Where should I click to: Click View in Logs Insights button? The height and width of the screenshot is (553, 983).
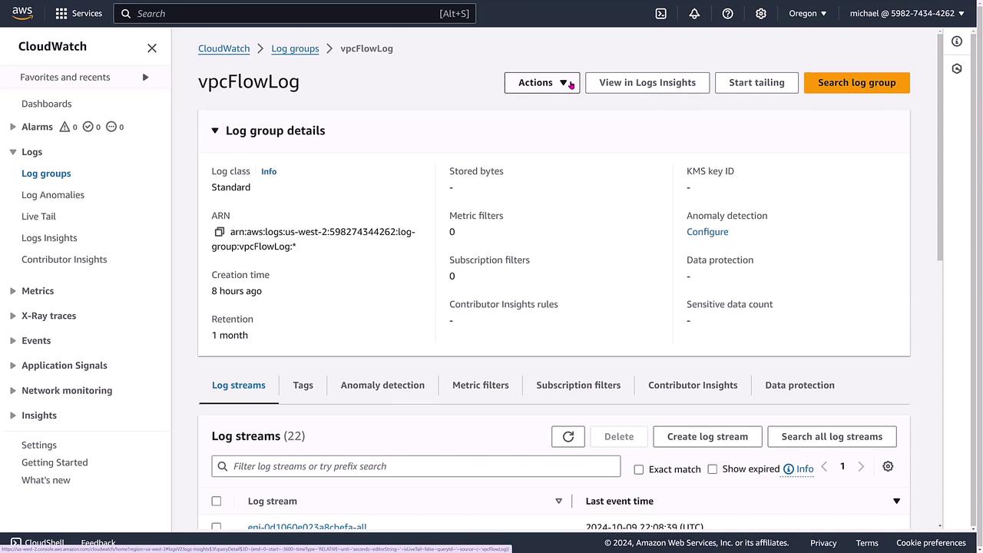[x=647, y=82]
